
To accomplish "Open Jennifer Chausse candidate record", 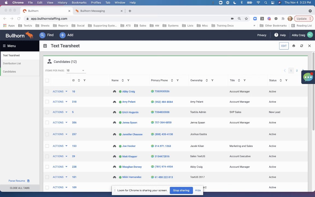I will pos(132,135).
